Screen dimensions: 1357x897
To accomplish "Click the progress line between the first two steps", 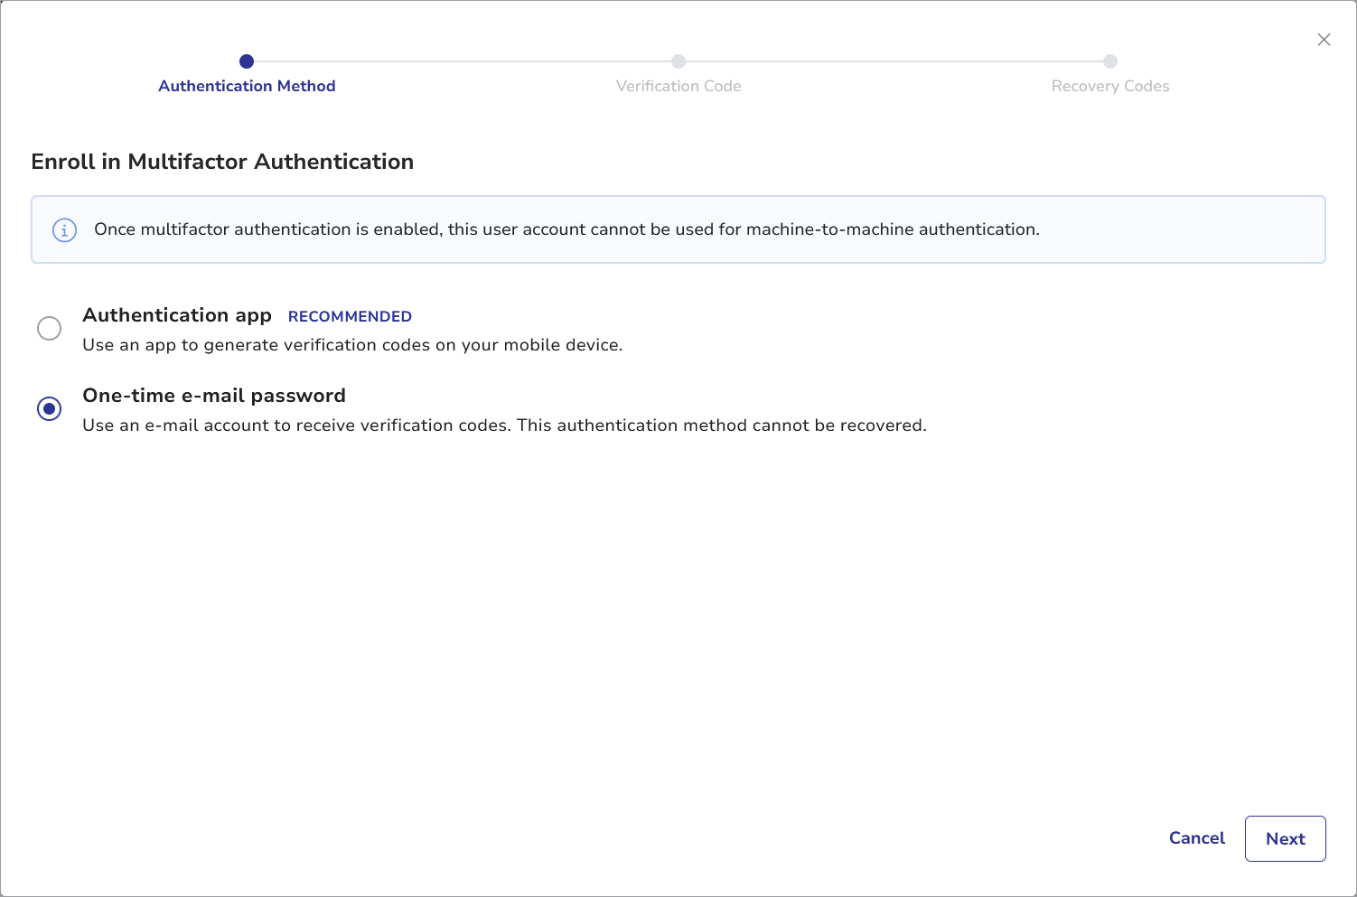I will pyautogui.click(x=463, y=61).
